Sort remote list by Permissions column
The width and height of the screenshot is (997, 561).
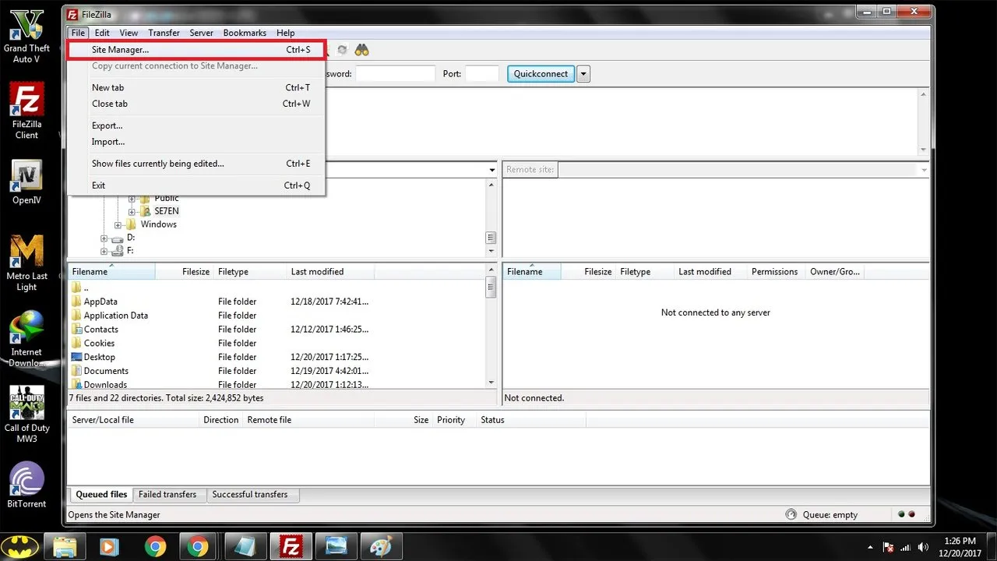click(x=775, y=271)
